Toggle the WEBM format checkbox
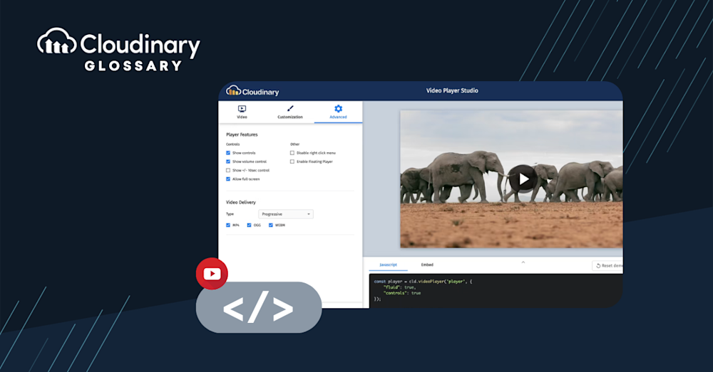 pos(271,225)
